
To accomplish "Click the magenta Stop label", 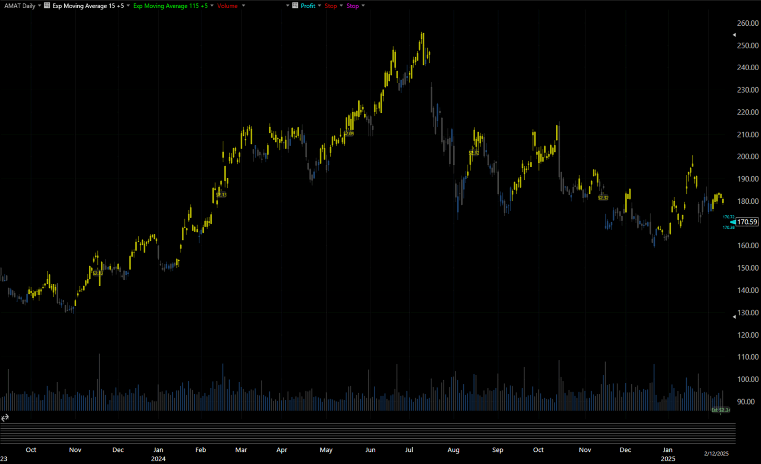I will click(x=353, y=6).
